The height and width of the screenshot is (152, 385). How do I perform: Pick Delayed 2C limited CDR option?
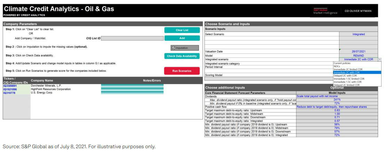point(348,85)
